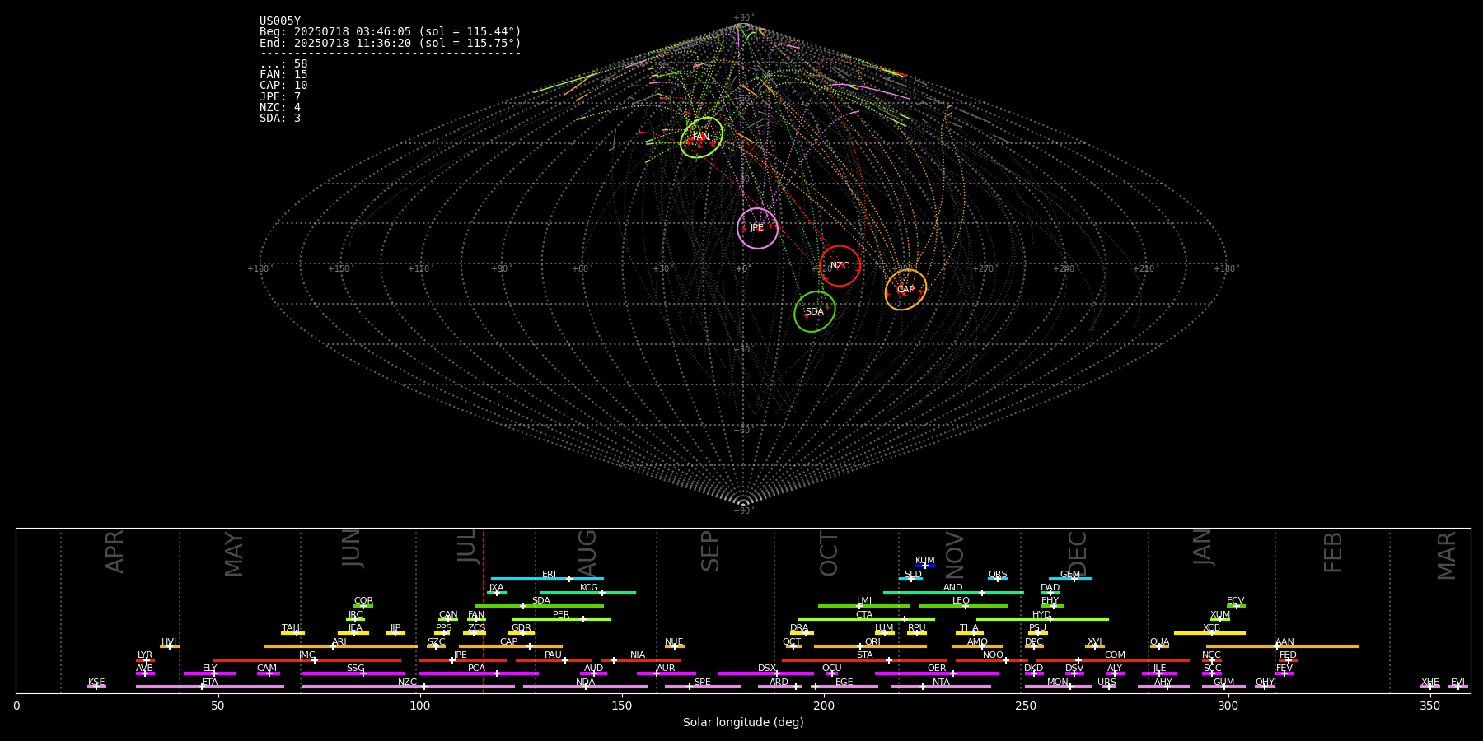Click the green SDA radiant circle on map
This screenshot has height=741, width=1483.
(x=815, y=312)
